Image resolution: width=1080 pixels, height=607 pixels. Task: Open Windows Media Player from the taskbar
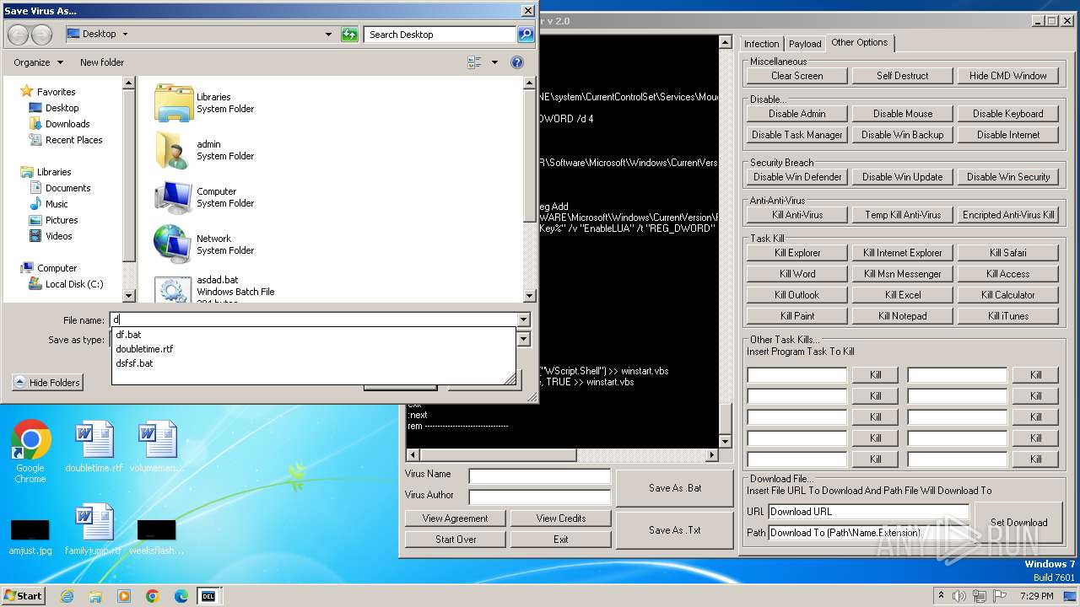[x=124, y=596]
